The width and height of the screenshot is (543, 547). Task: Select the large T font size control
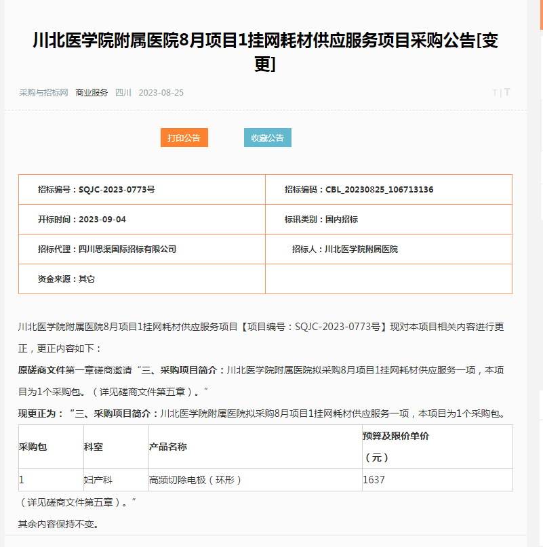(x=507, y=92)
